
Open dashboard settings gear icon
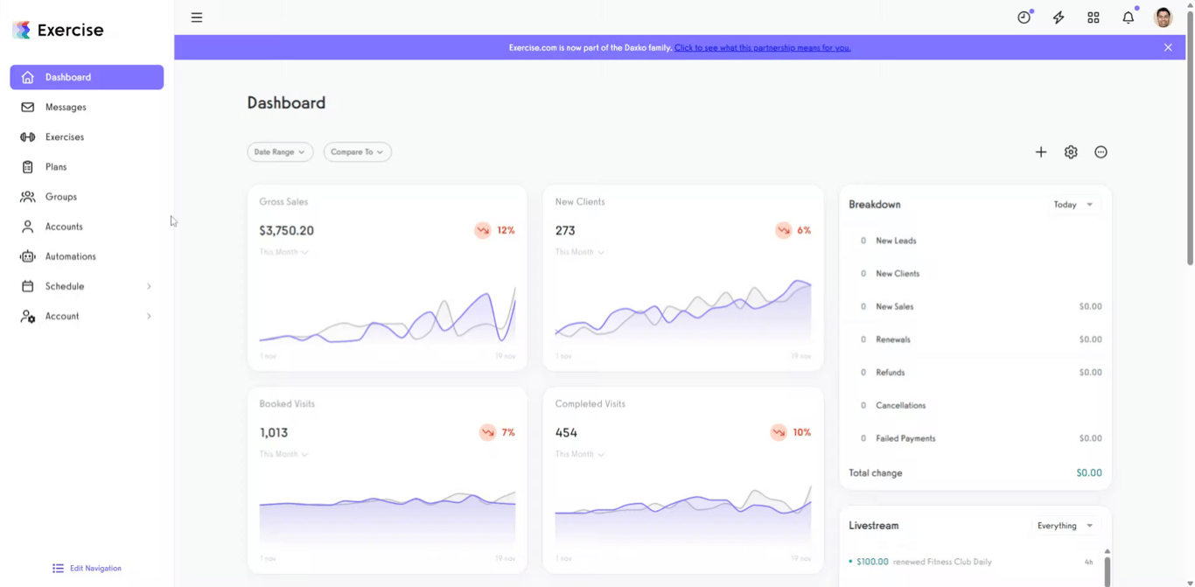[1071, 152]
